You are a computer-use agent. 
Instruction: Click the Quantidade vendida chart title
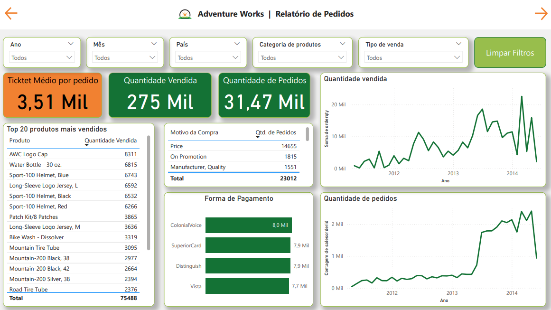click(355, 79)
